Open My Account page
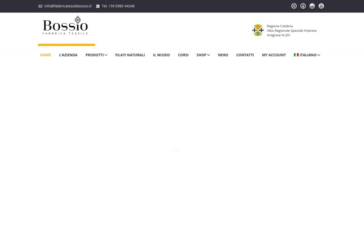 (274, 55)
